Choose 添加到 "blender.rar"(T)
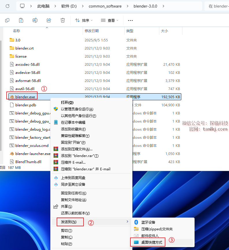 click(x=91, y=156)
